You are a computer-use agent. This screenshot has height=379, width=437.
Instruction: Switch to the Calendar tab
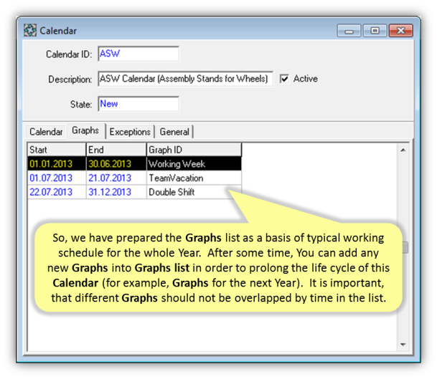[46, 132]
